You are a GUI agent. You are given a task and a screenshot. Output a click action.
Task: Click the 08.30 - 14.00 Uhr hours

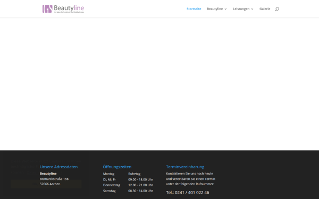tap(140, 191)
